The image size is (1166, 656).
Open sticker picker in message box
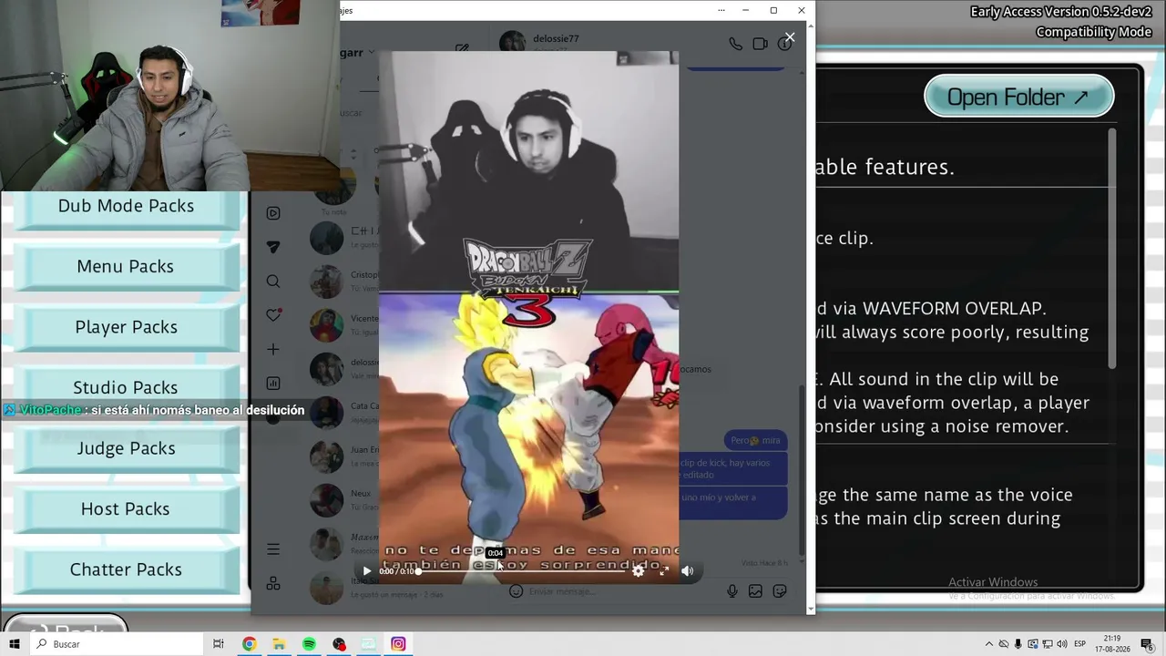click(780, 591)
